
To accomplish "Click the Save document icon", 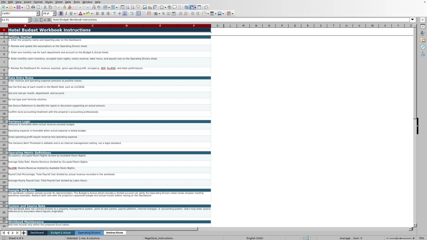I will (x=18, y=7).
